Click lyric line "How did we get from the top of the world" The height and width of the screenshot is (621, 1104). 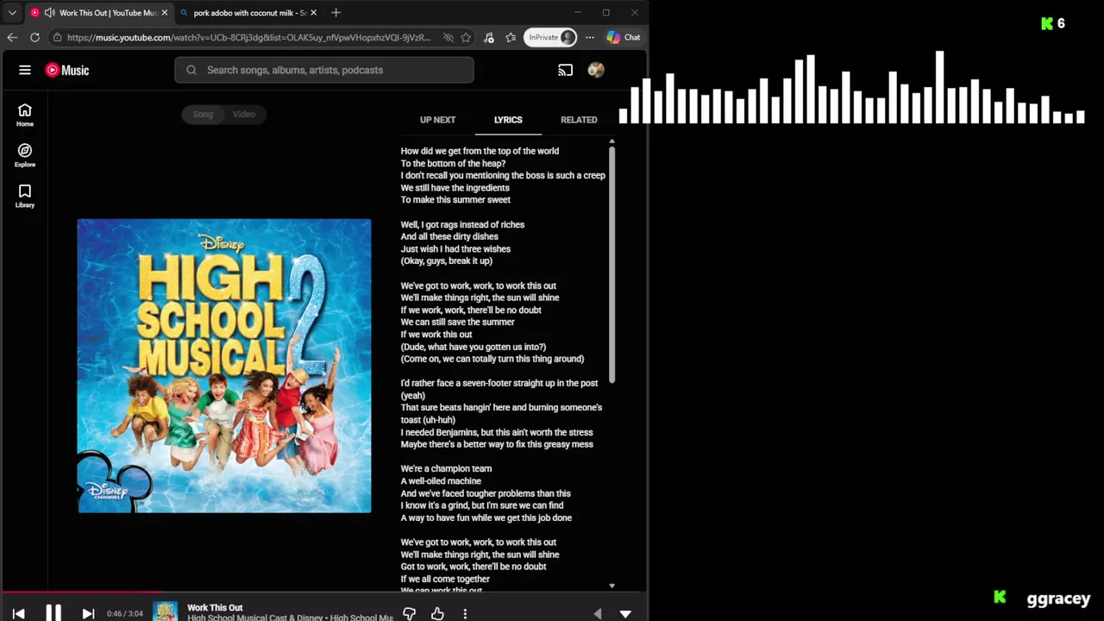coord(480,151)
